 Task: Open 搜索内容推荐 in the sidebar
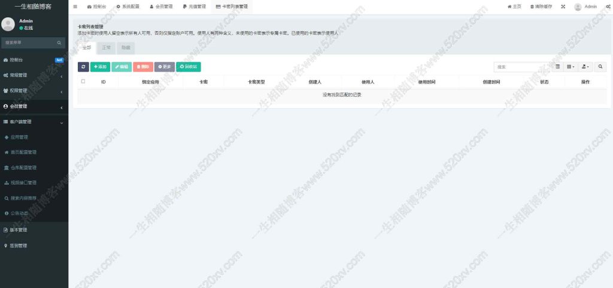(34, 198)
